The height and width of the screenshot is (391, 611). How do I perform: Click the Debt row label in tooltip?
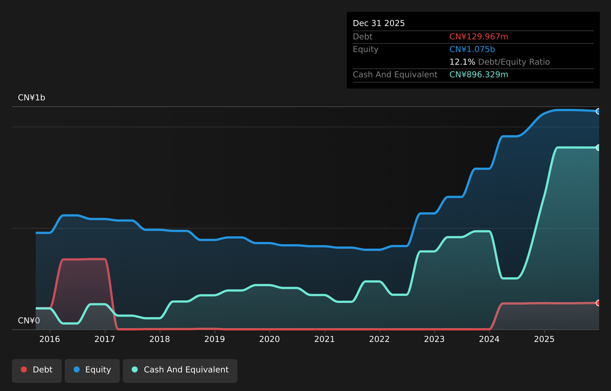[x=363, y=37]
